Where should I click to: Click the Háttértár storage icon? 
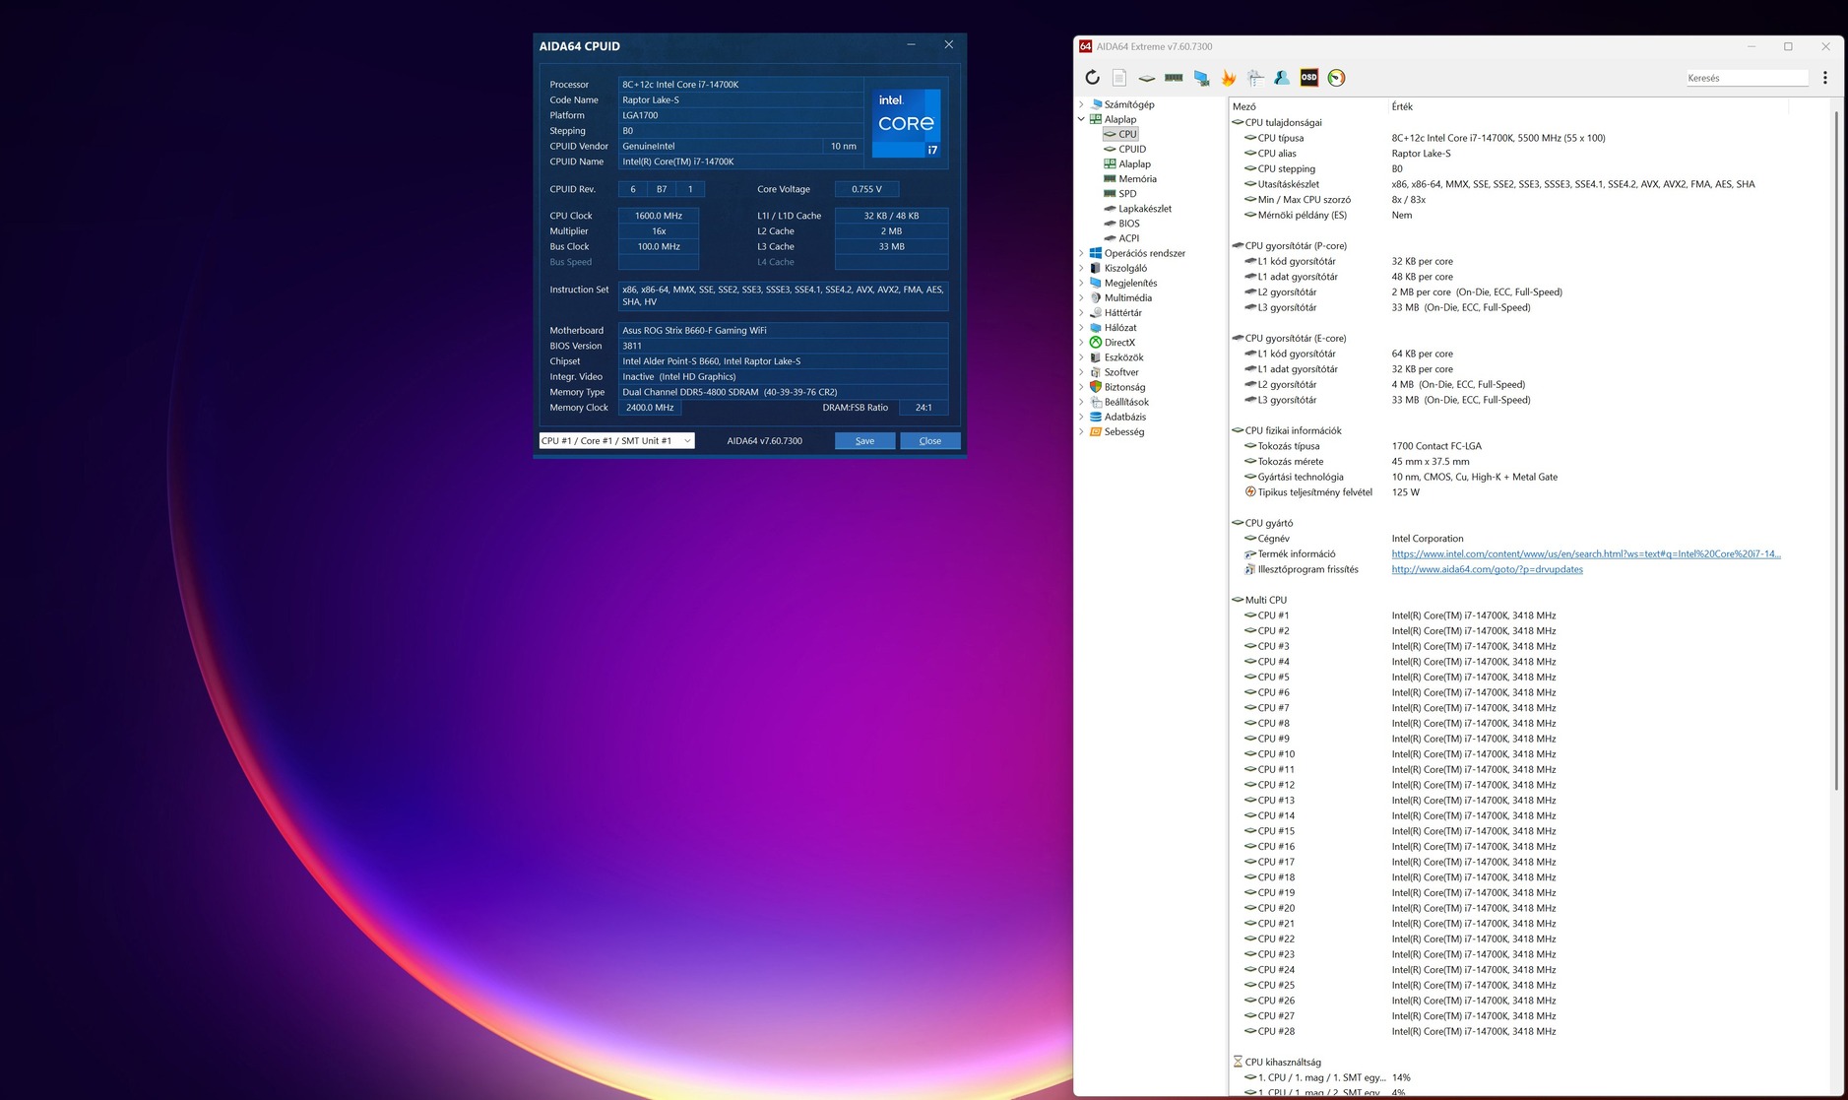(1095, 312)
